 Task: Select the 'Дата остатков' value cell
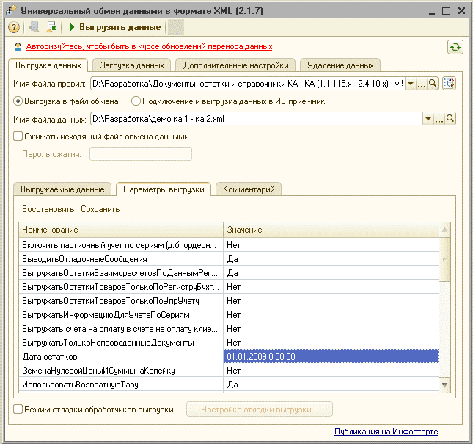(331, 357)
